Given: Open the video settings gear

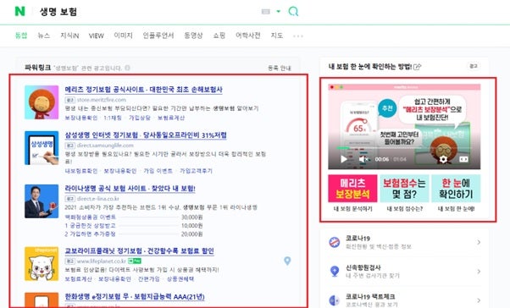Looking at the screenshot, I should pyautogui.click(x=443, y=159).
